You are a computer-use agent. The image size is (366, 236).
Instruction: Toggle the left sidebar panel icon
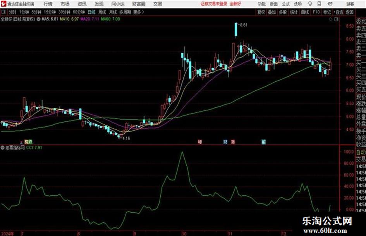pyautogui.click(x=3, y=12)
